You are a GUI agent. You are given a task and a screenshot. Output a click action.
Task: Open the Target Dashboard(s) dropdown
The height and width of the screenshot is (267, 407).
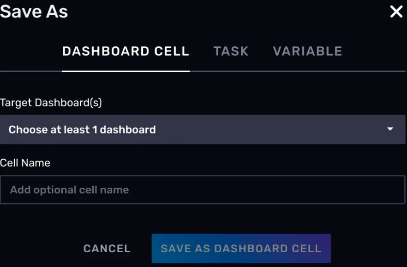pyautogui.click(x=203, y=129)
